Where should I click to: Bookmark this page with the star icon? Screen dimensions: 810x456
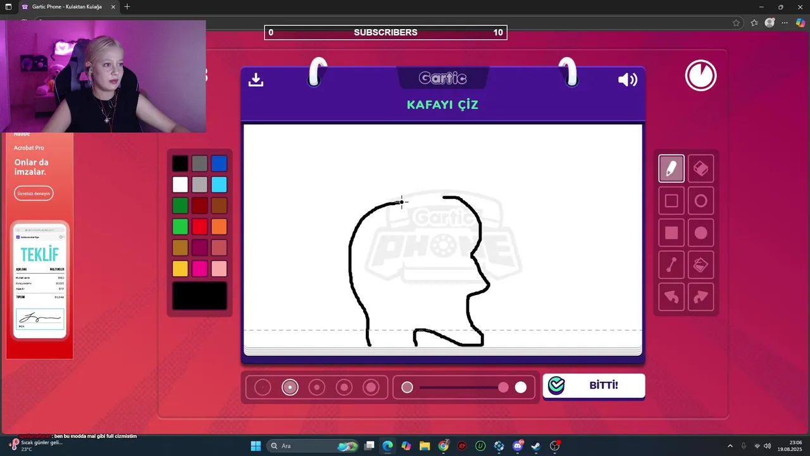pos(736,23)
